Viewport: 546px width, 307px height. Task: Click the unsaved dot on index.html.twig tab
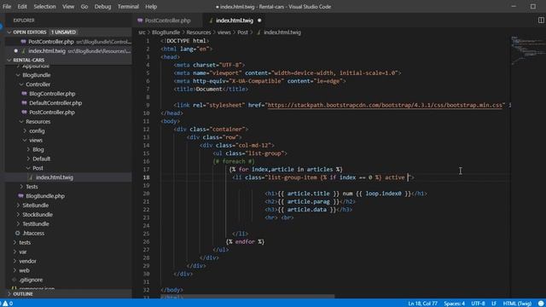tap(259, 20)
